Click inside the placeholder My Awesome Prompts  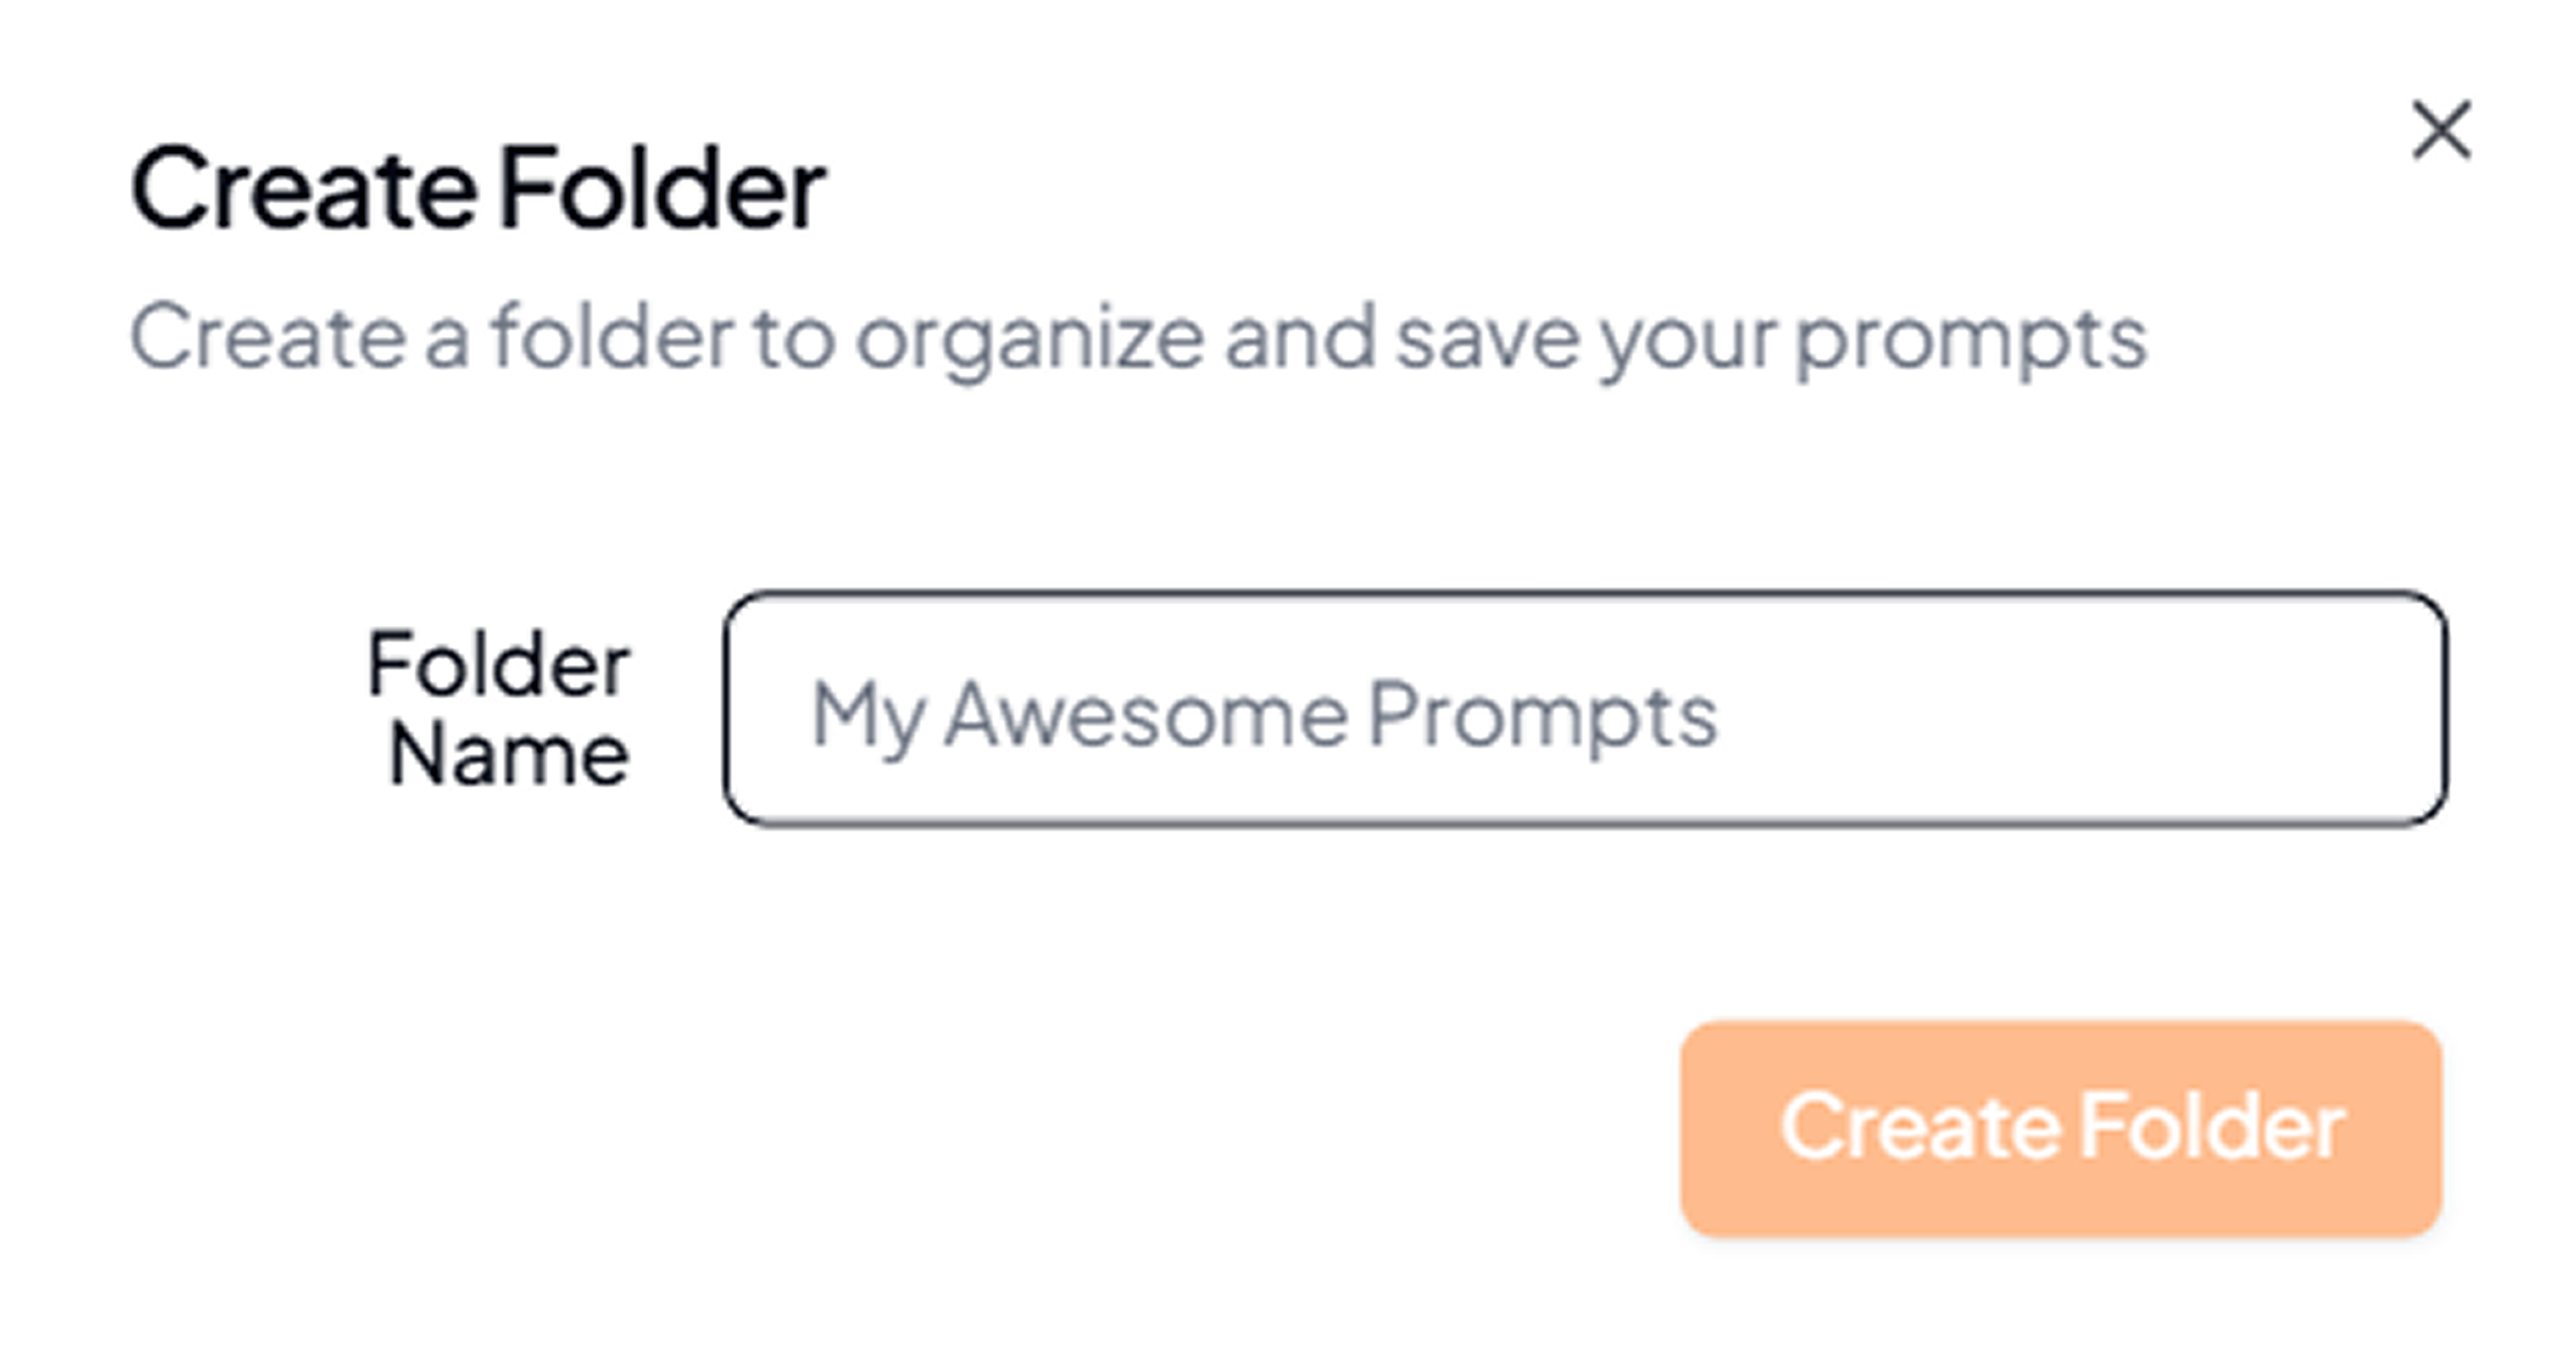tap(1265, 712)
